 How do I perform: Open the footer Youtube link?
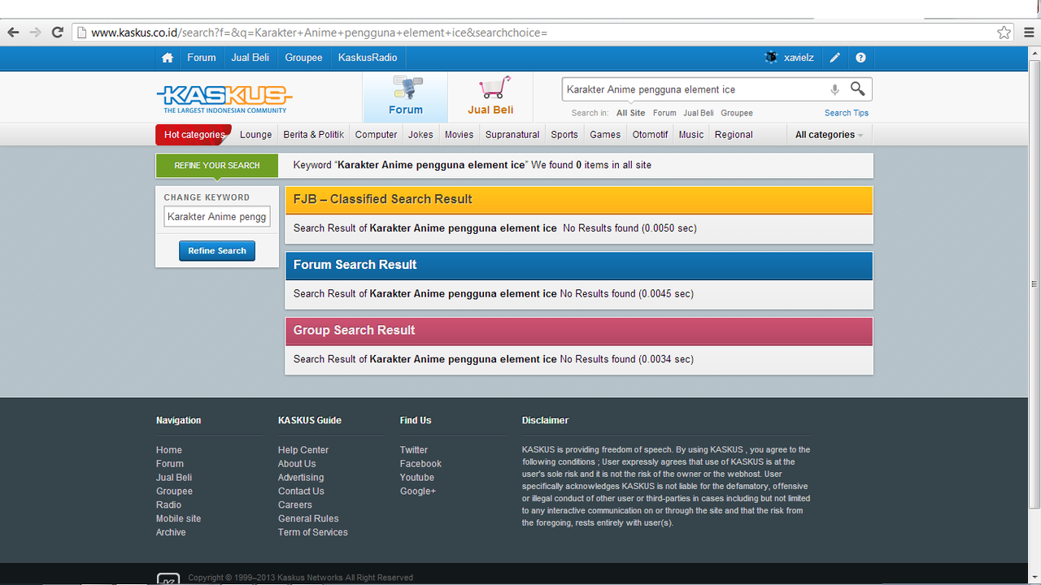coord(417,478)
